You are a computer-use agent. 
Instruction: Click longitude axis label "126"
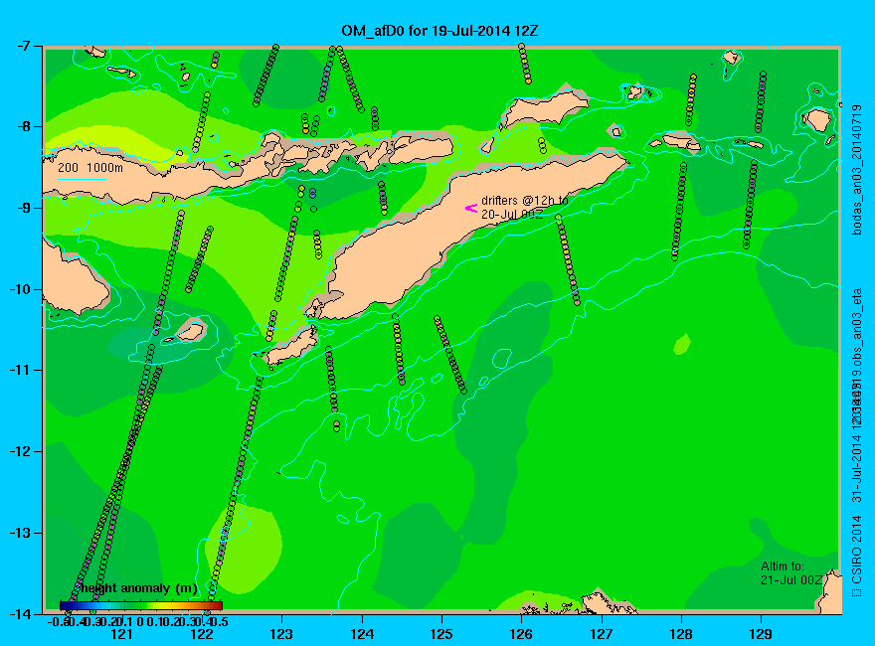click(x=521, y=634)
